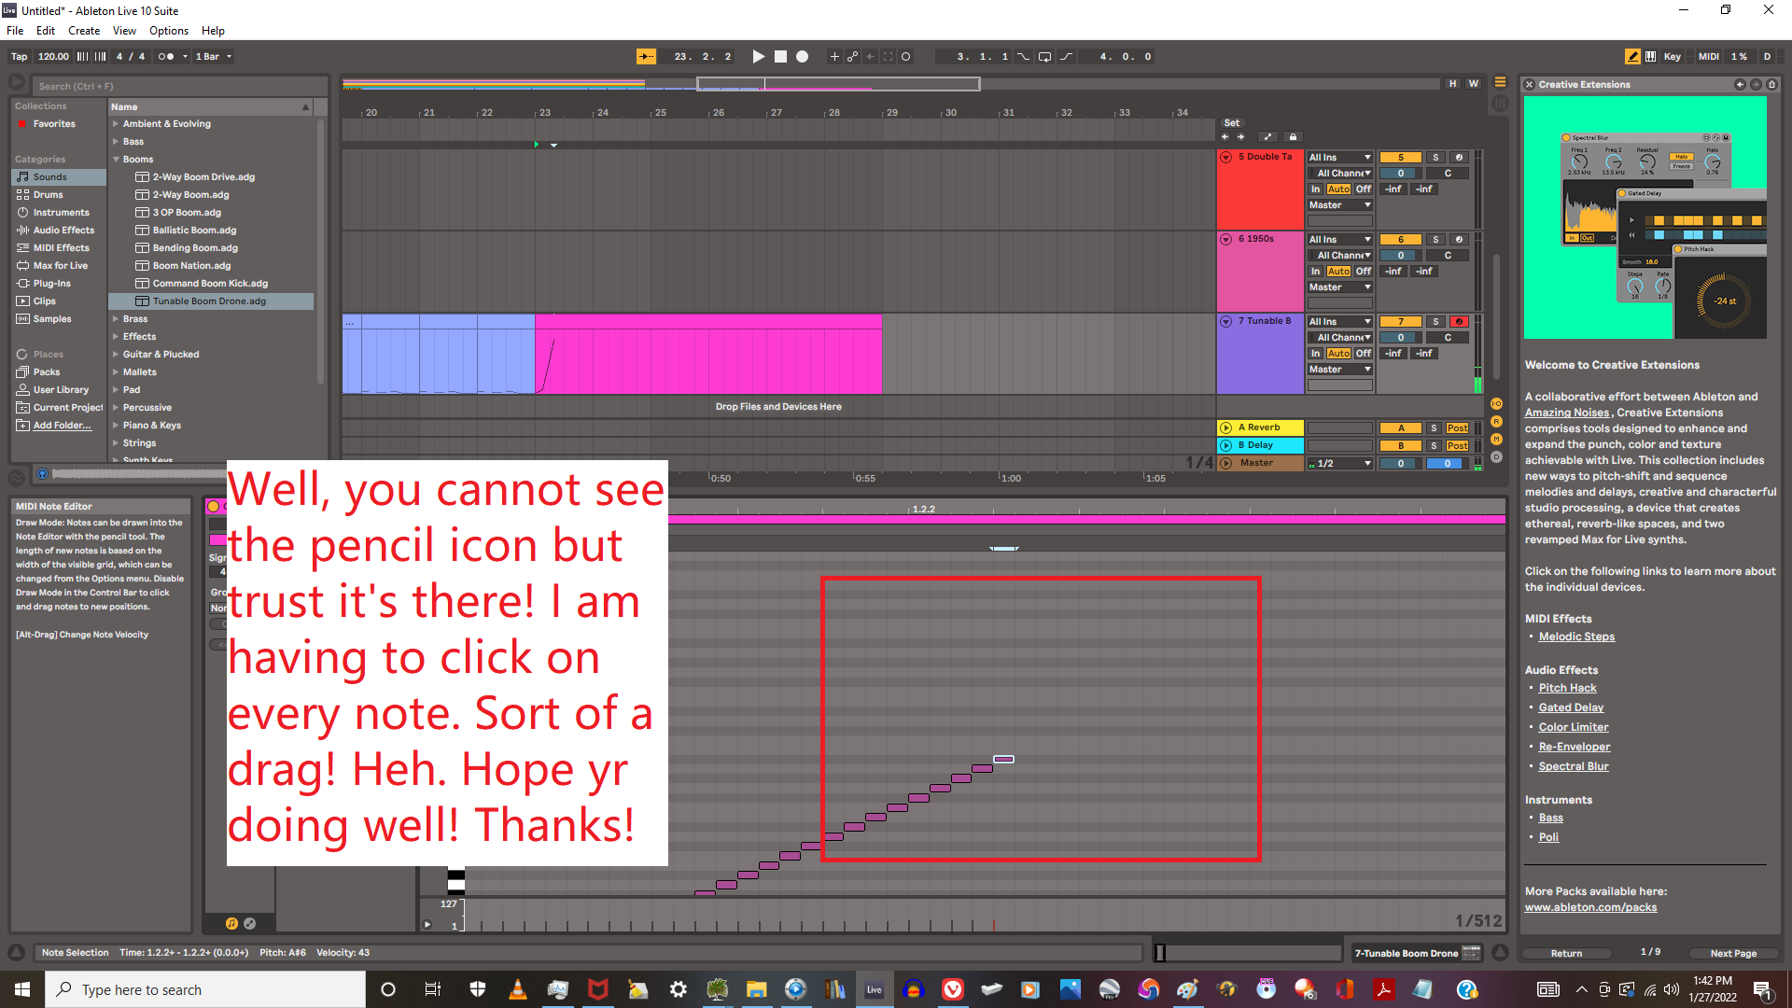Image resolution: width=1792 pixels, height=1008 pixels.
Task: Open the File menu
Action: pyautogui.click(x=15, y=31)
